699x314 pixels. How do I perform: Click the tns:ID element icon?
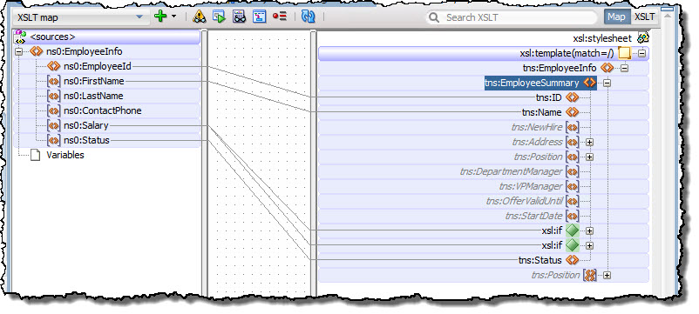click(x=572, y=97)
